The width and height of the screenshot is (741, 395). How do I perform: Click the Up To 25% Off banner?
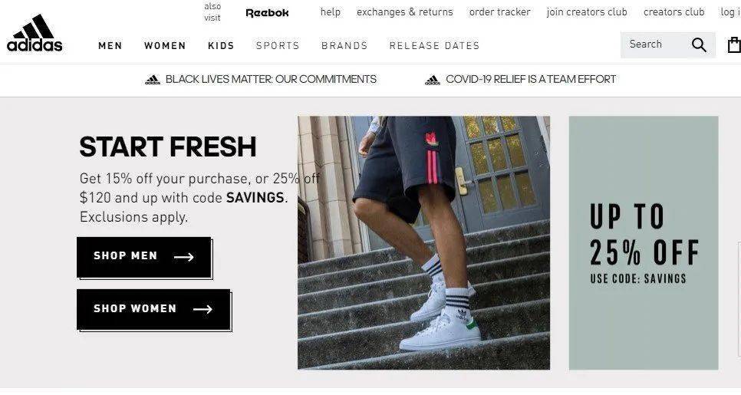(x=644, y=243)
